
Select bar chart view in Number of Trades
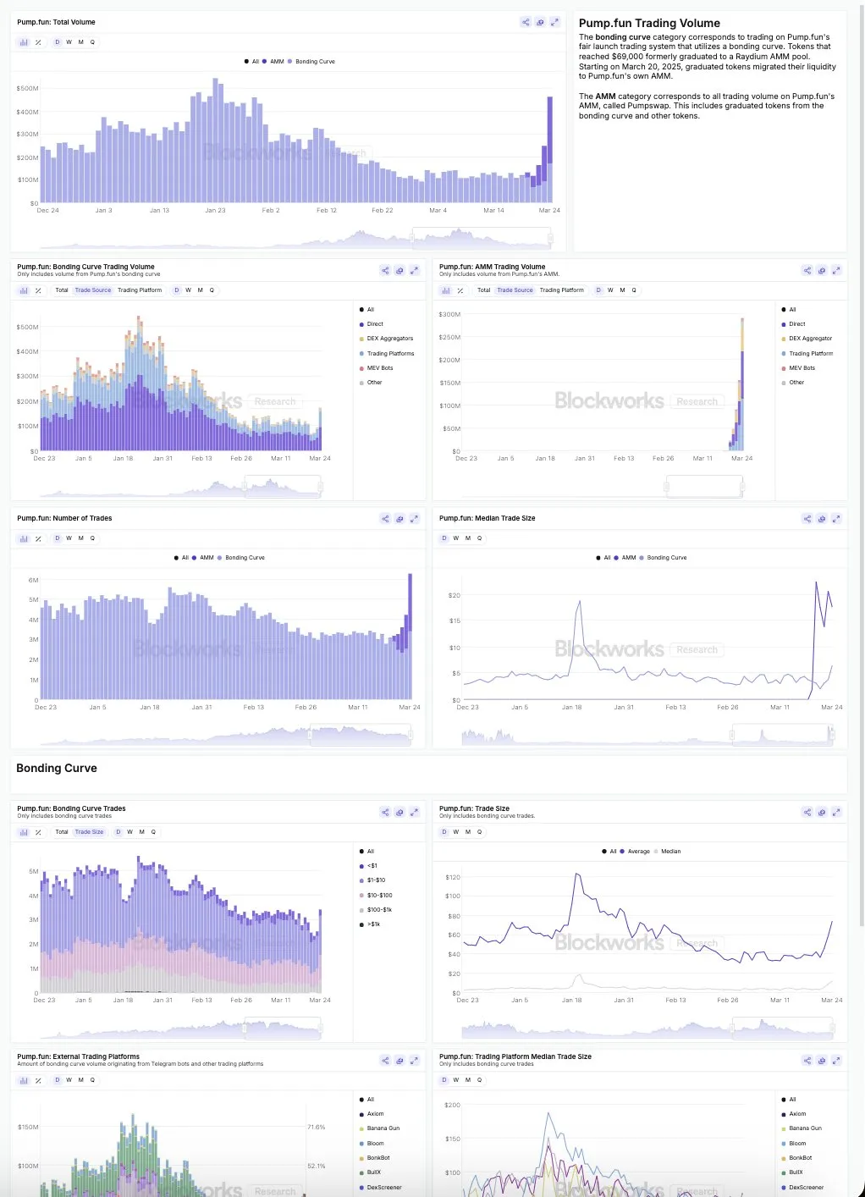(24, 538)
